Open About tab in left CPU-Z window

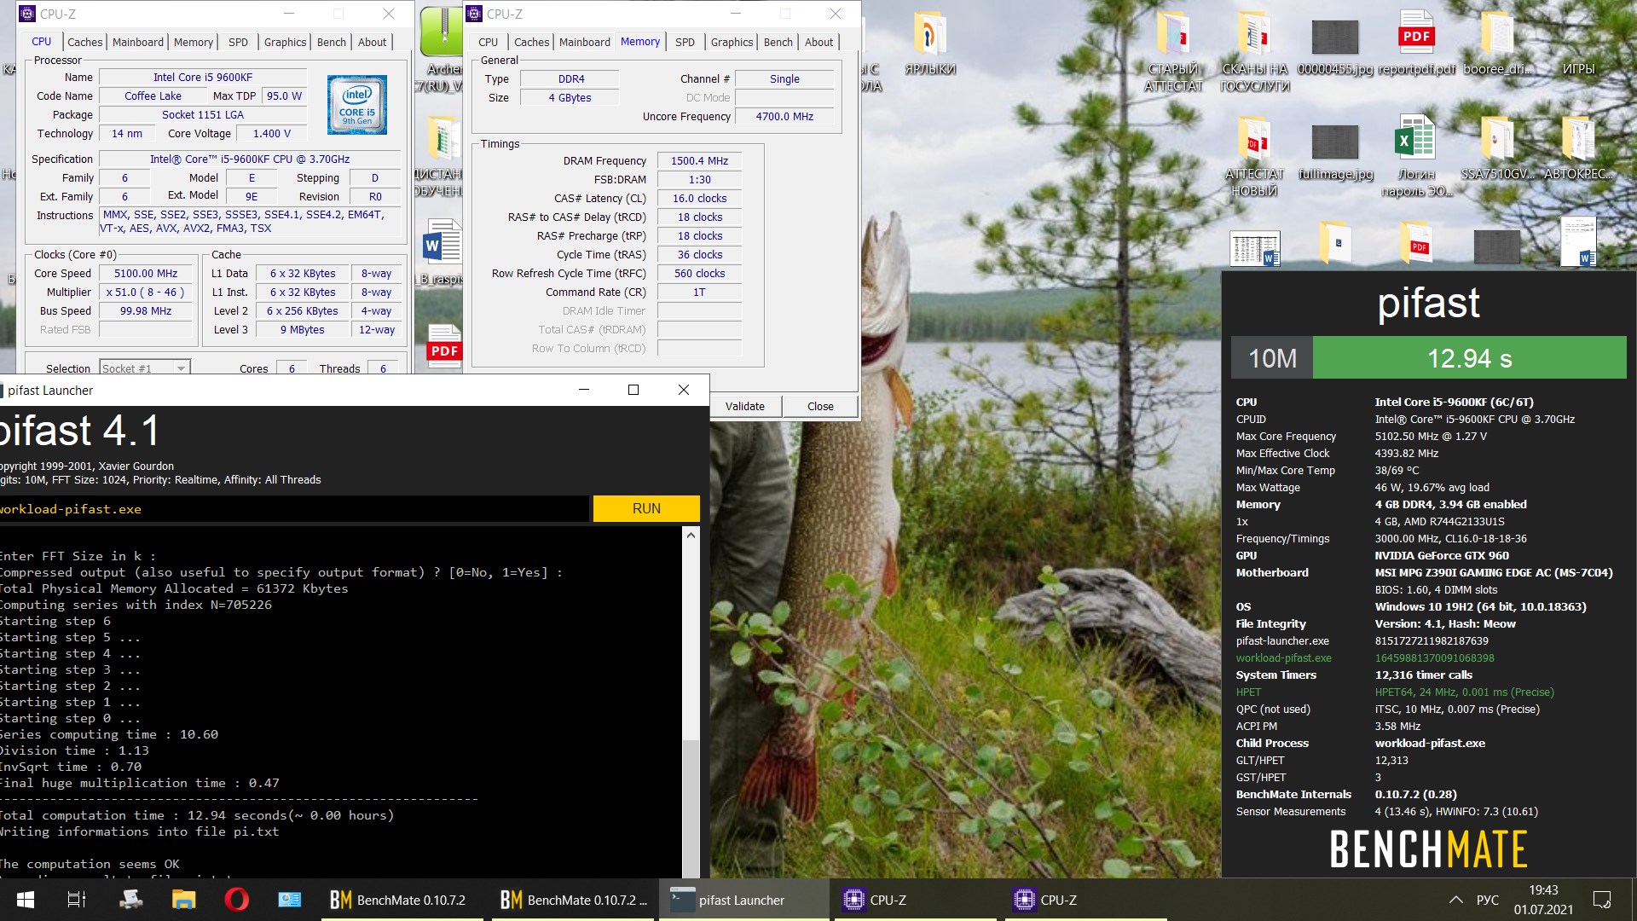click(x=372, y=42)
